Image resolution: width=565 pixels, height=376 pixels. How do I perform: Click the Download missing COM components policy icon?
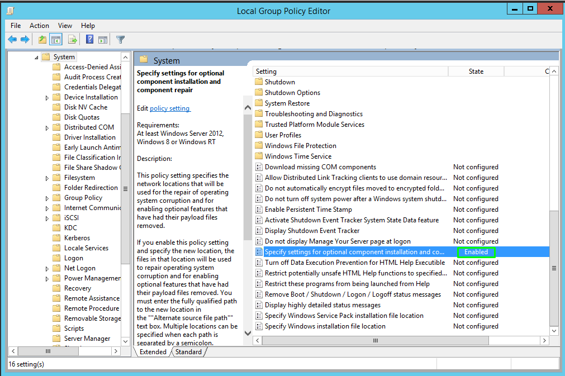[x=259, y=166]
